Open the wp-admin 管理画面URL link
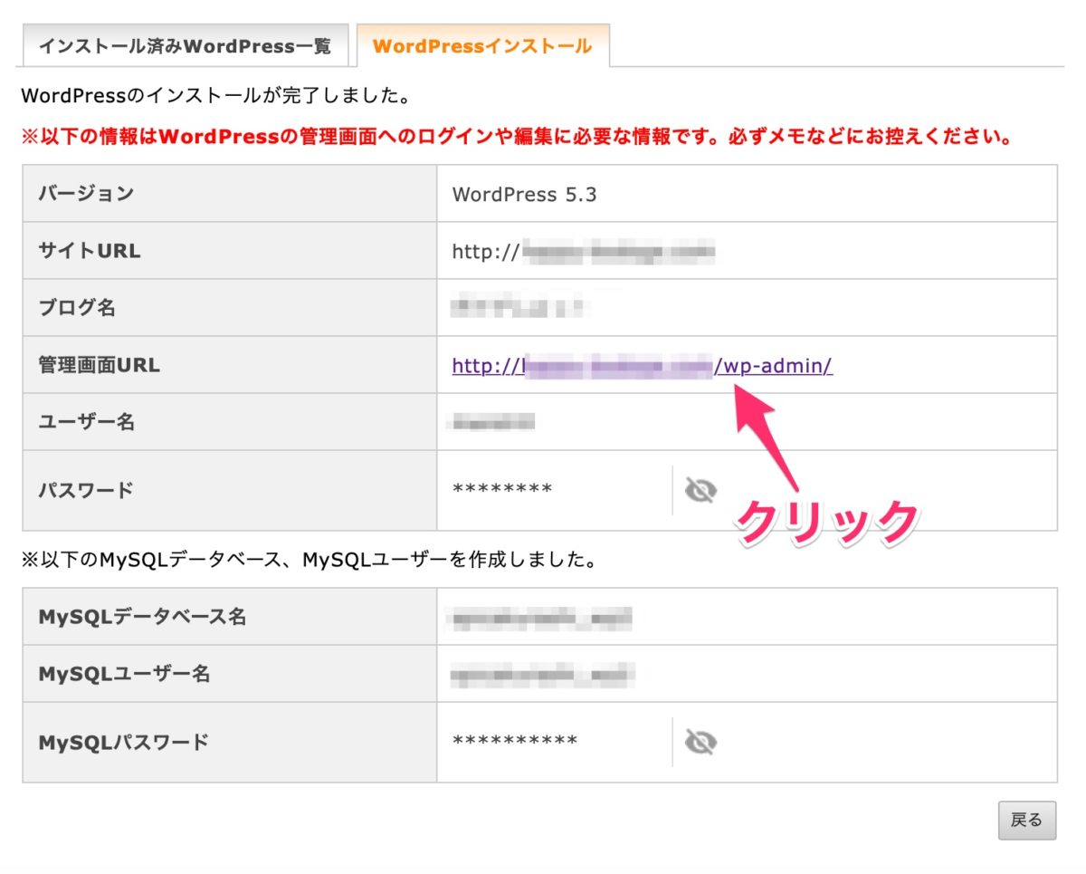Screen dimensions: 1086x874 (x=643, y=366)
